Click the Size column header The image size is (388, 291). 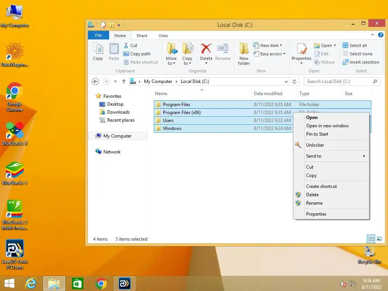tap(358, 94)
